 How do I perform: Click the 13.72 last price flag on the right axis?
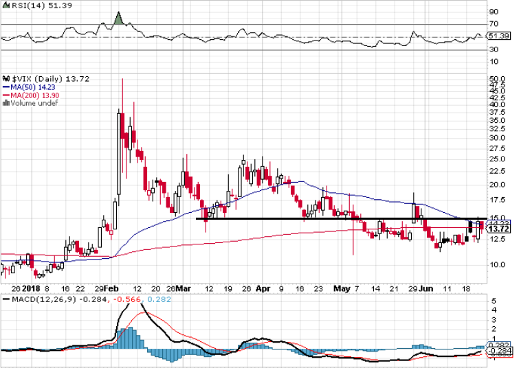(x=498, y=229)
